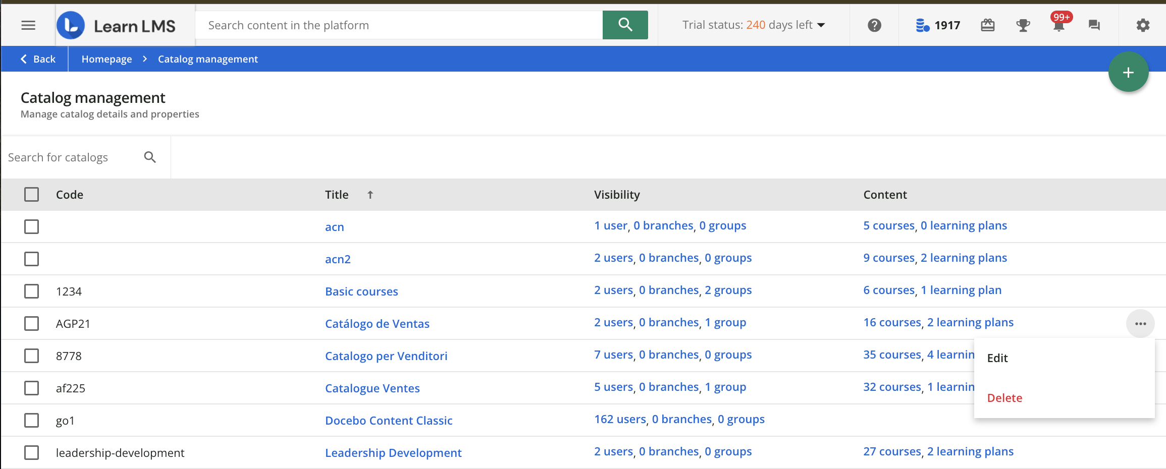Toggle the select all catalogs checkbox
Image resolution: width=1166 pixels, height=469 pixels.
[x=32, y=195]
